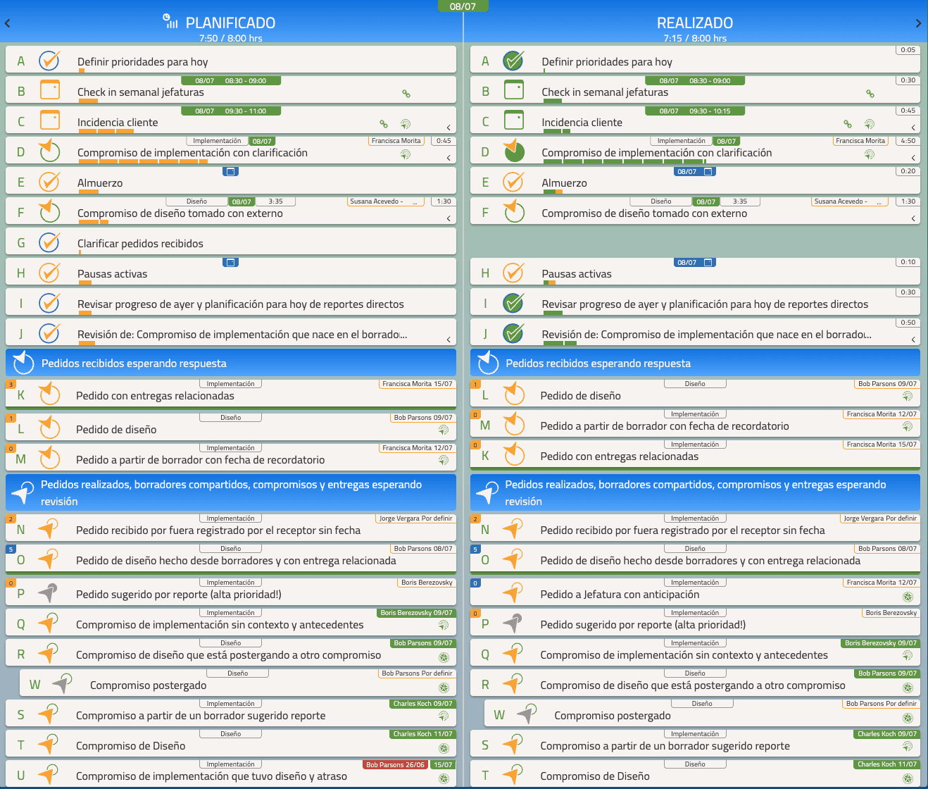Open 'Pedidos recibidos esperando respuesta' header in Planificado
Screen dimensions: 928x789
point(231,363)
